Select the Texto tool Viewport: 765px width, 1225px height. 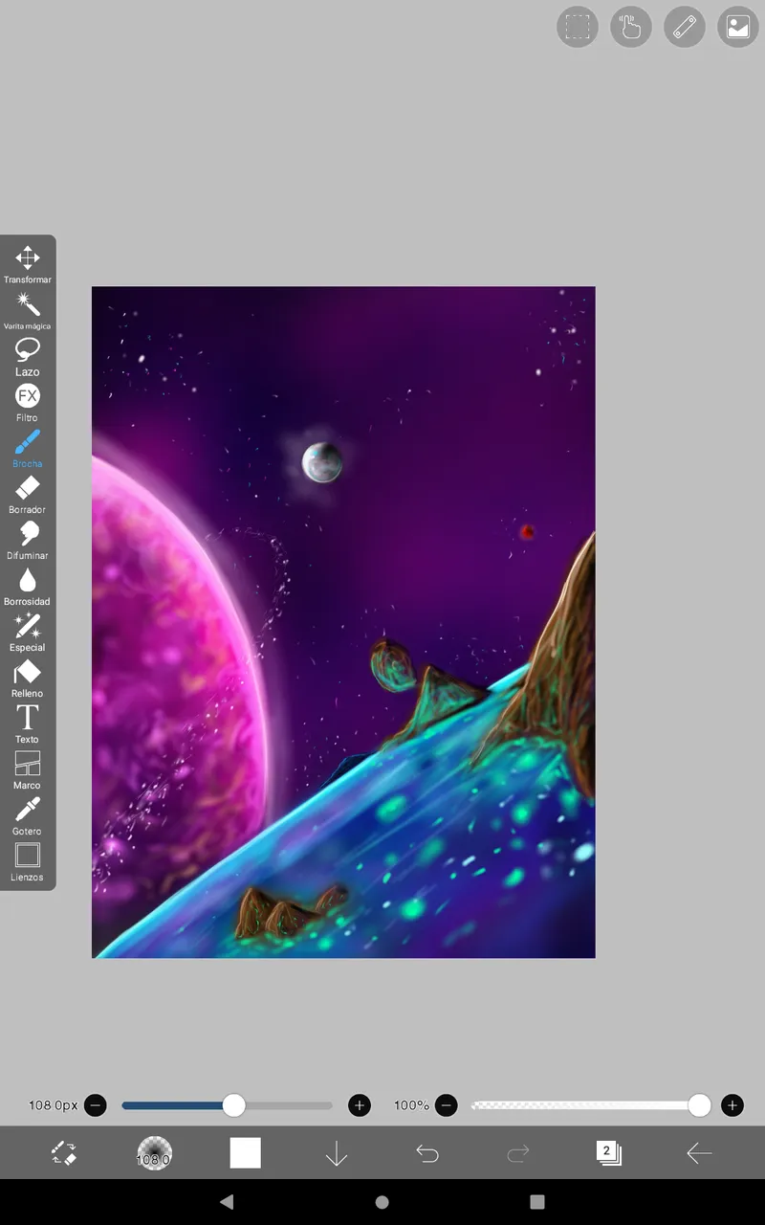coord(28,724)
